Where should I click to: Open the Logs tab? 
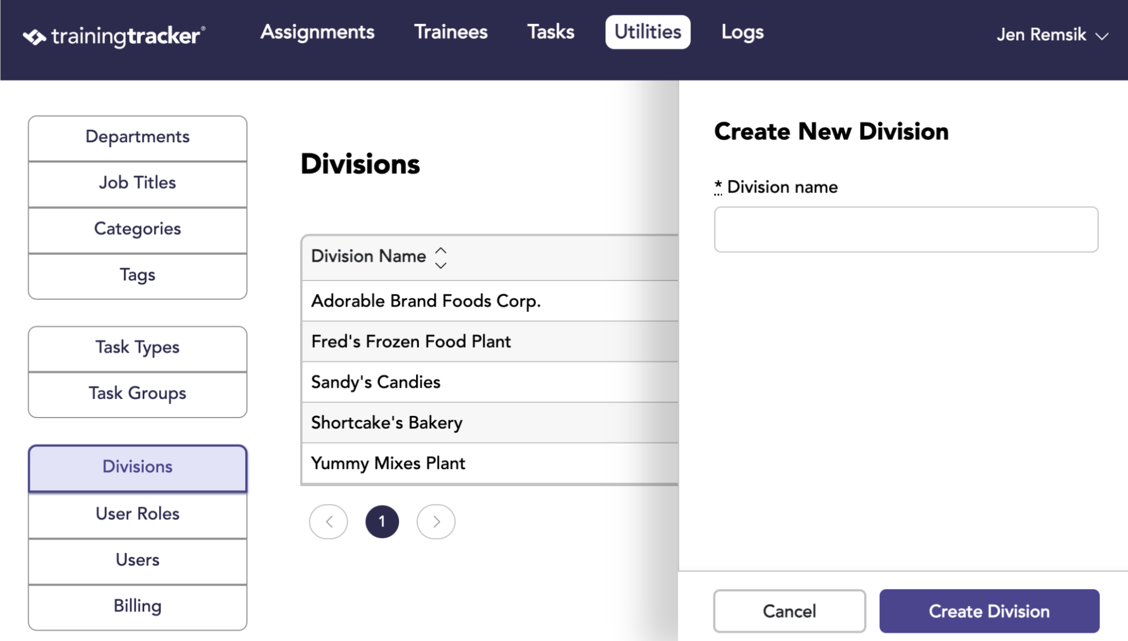click(742, 32)
